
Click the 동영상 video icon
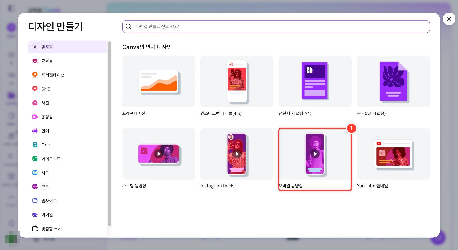[x=35, y=117]
